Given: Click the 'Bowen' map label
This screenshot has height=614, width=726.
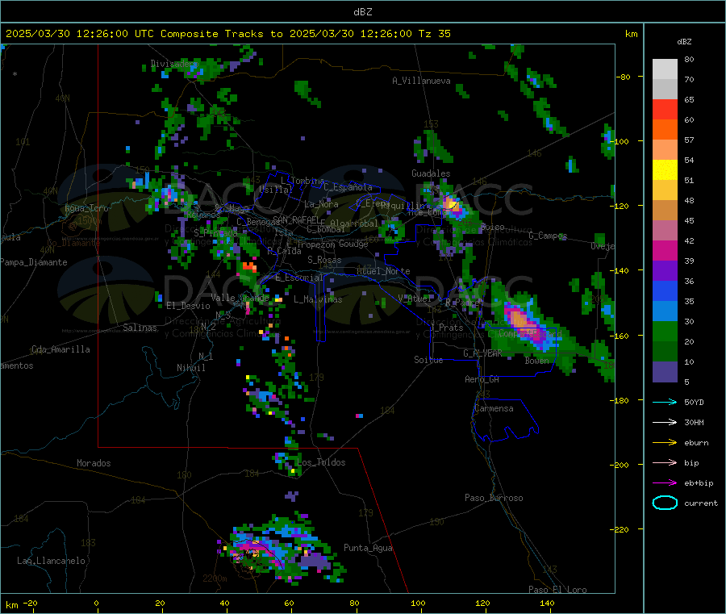Looking at the screenshot, I should tap(536, 360).
